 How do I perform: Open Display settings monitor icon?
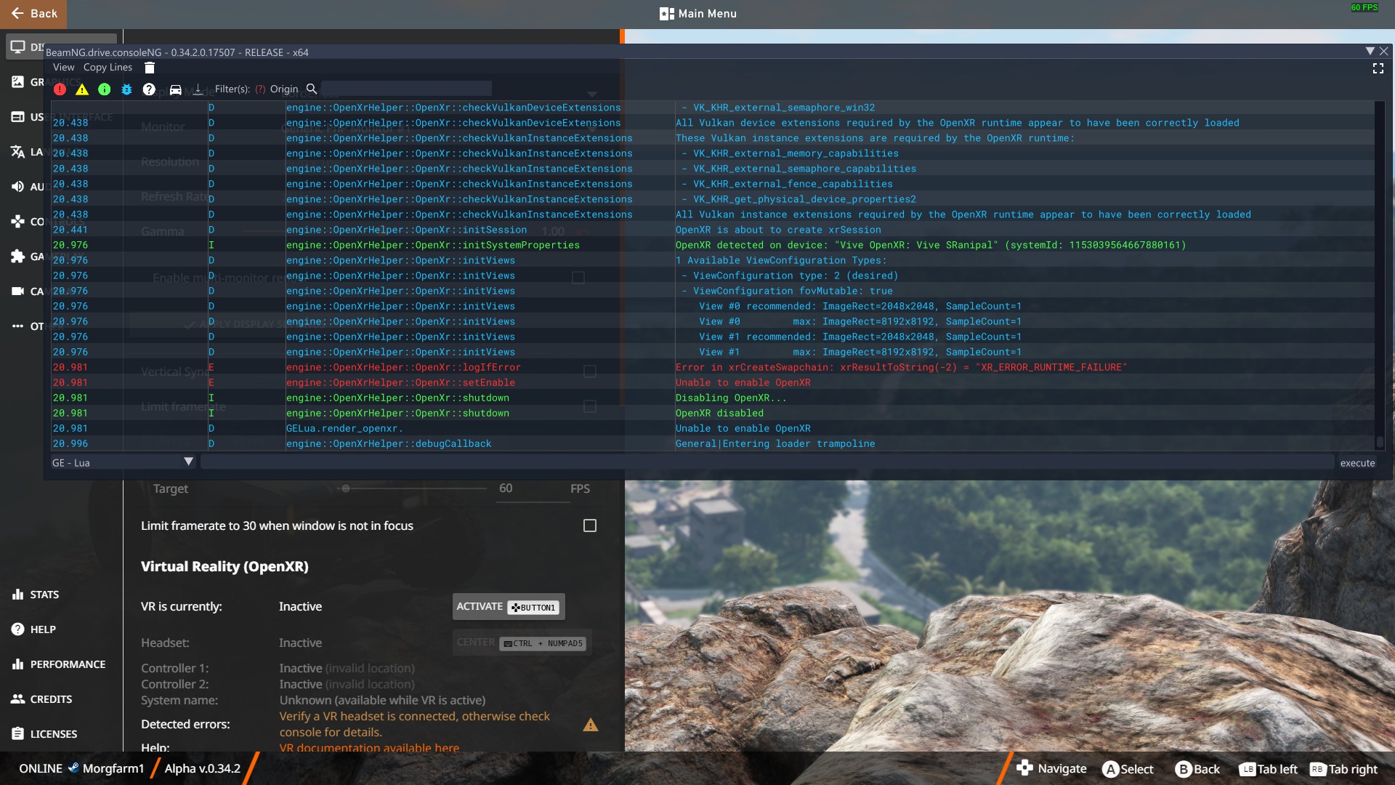[x=17, y=47]
